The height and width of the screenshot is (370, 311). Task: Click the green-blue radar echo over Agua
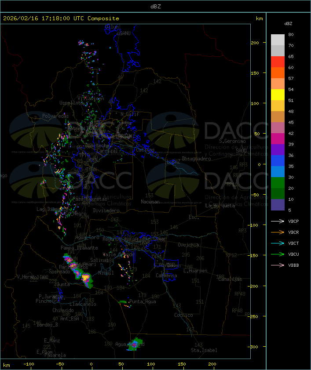click(135, 345)
